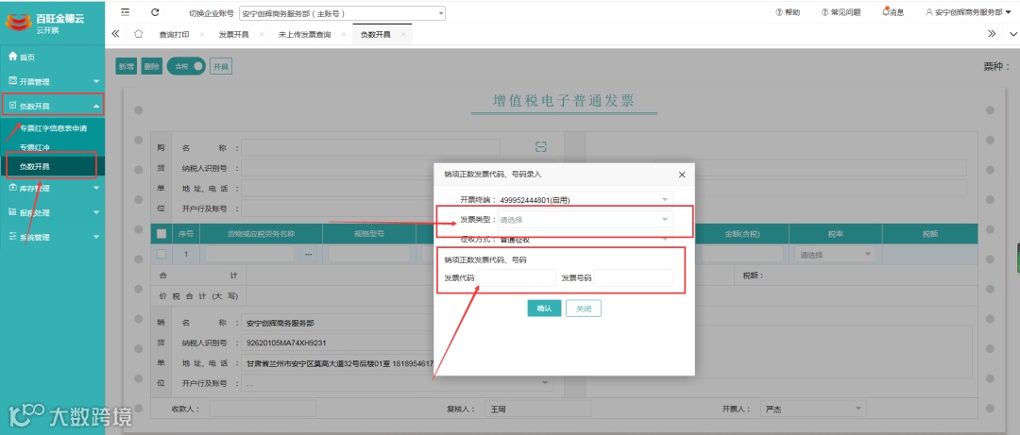Expand 系统管理 sidebar menu

53,238
